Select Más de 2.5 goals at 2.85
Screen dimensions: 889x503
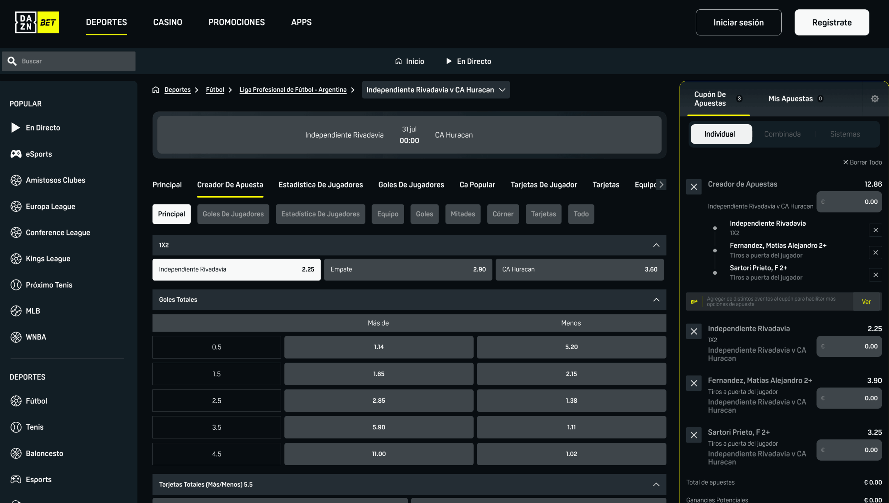click(x=379, y=401)
